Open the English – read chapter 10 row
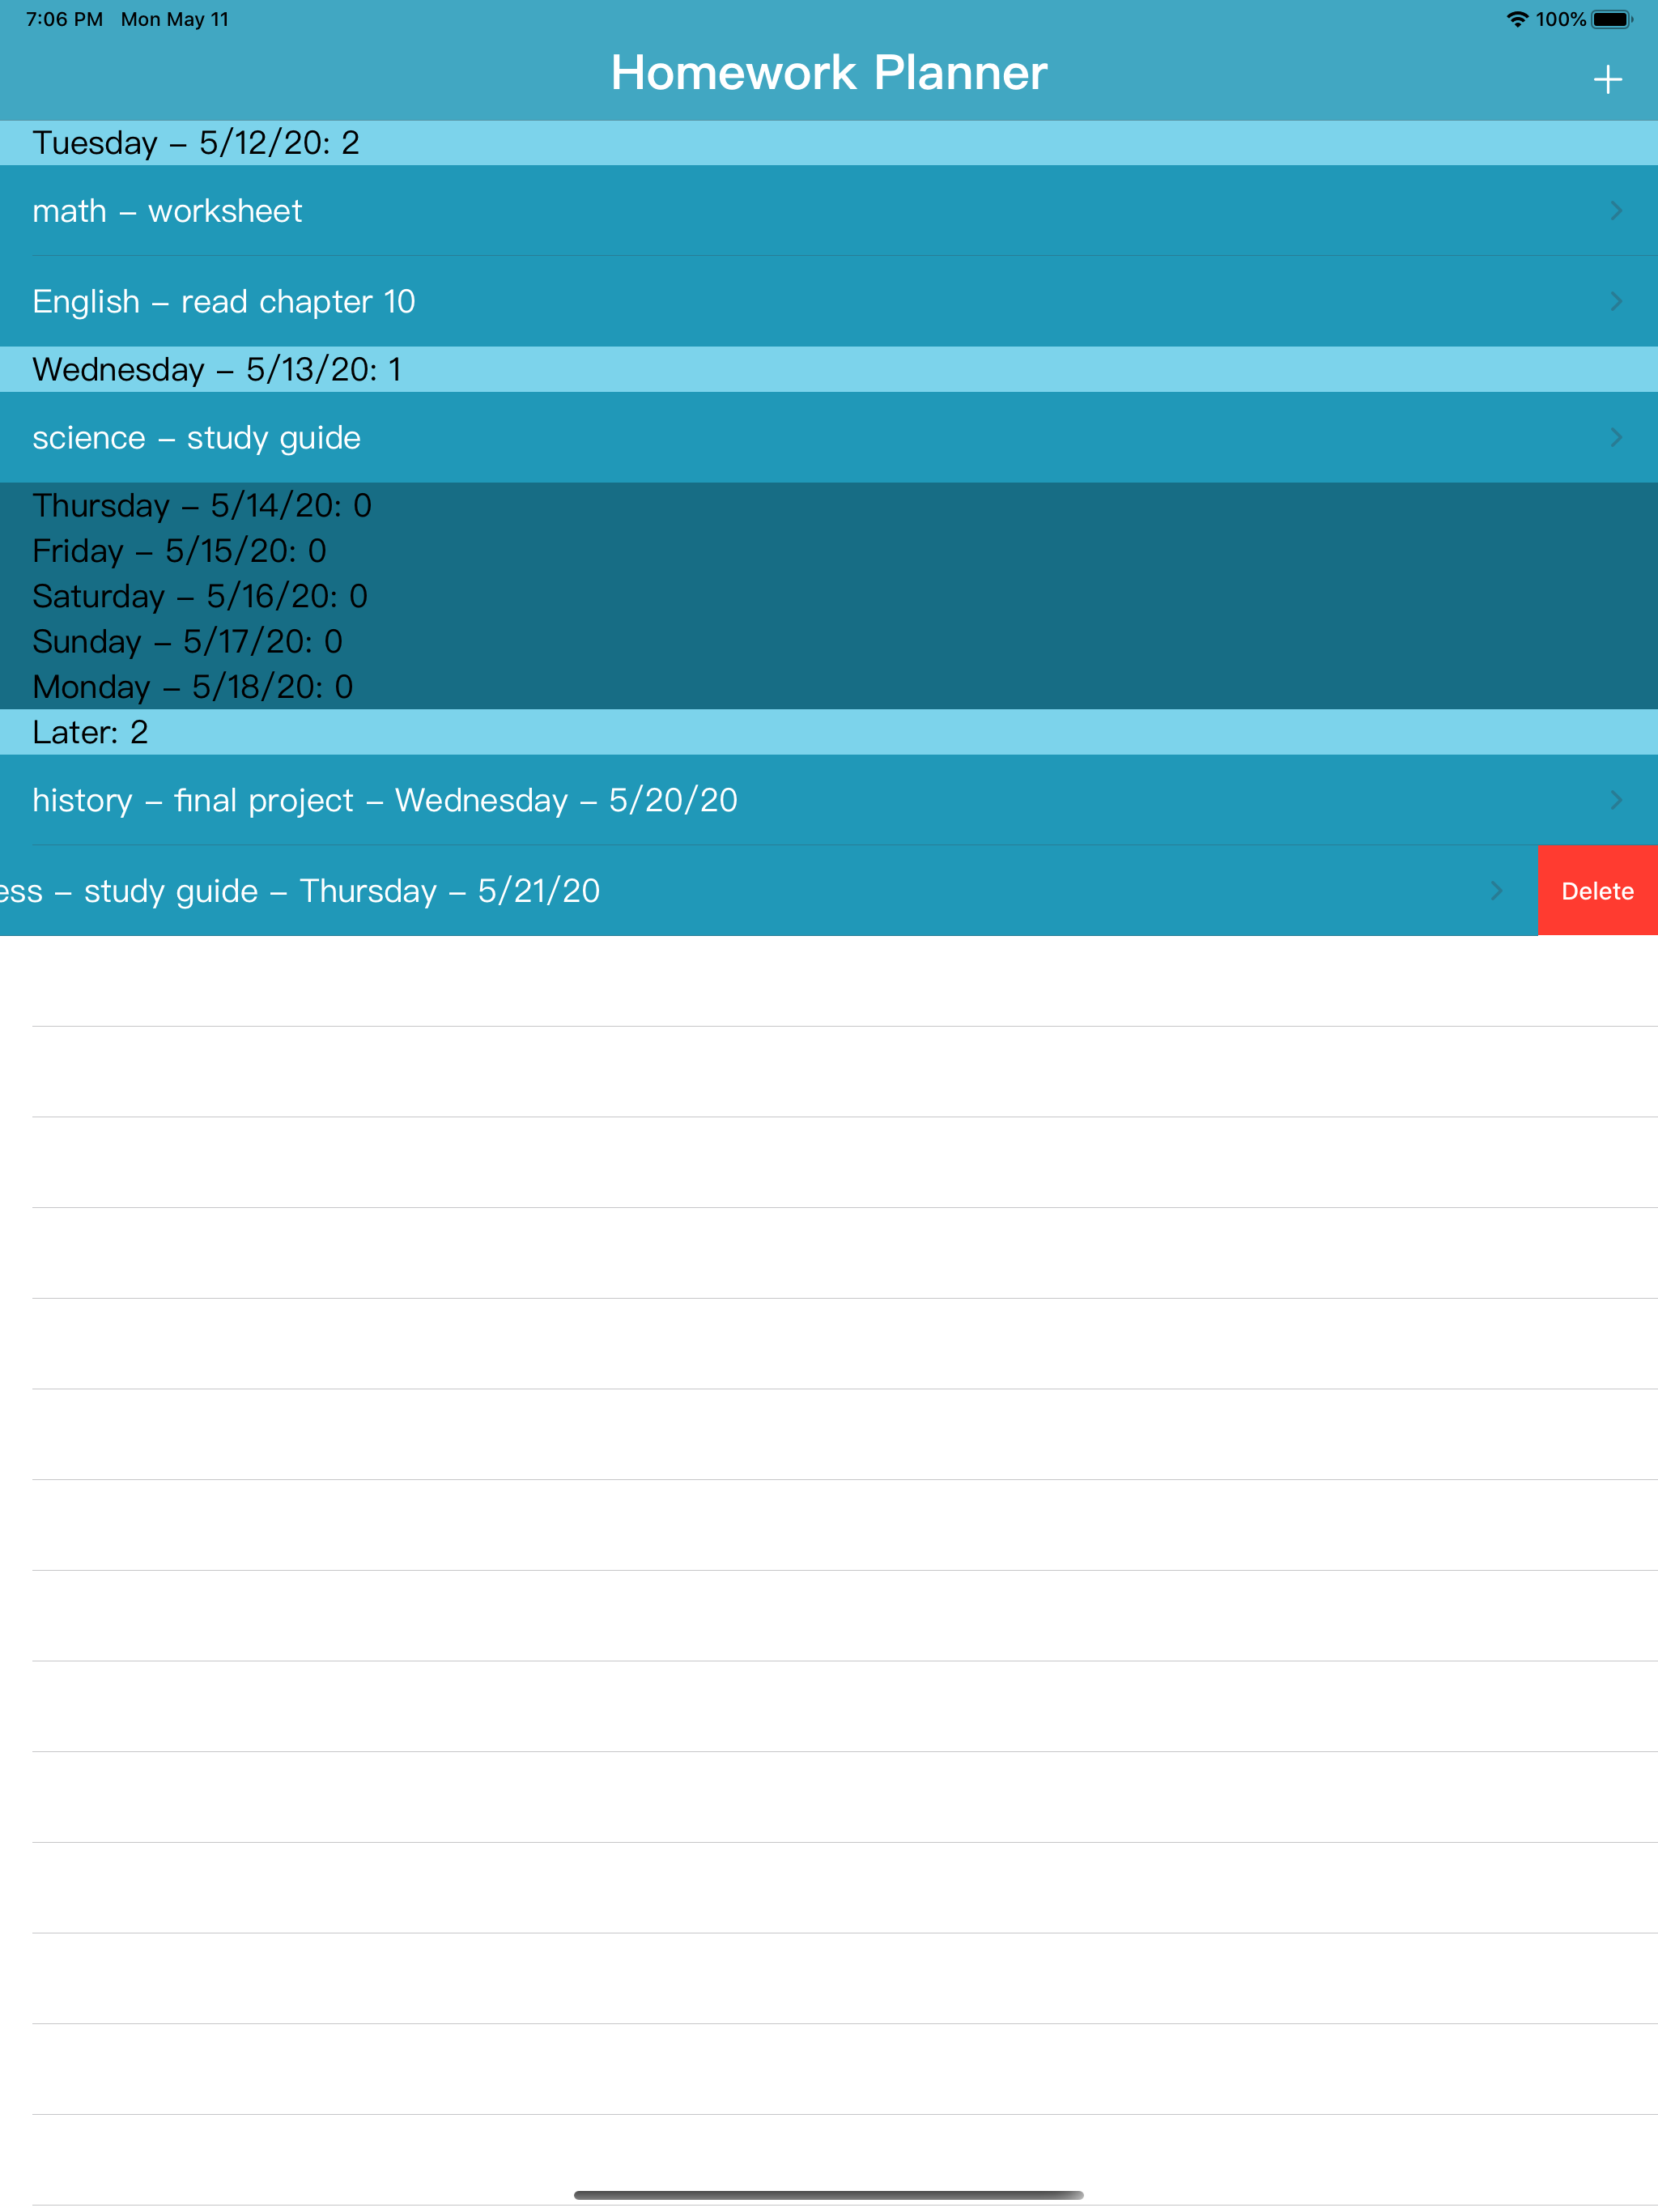The height and width of the screenshot is (2212, 1658). click(x=829, y=301)
